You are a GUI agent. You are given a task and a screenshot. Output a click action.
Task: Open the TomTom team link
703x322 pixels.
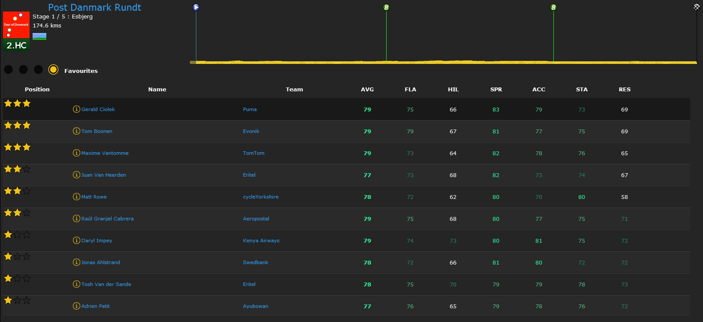[254, 153]
